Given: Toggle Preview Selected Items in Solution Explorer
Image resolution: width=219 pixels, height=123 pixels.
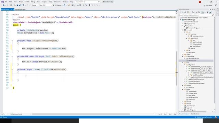Looking at the screenshot, I should click(210, 12).
